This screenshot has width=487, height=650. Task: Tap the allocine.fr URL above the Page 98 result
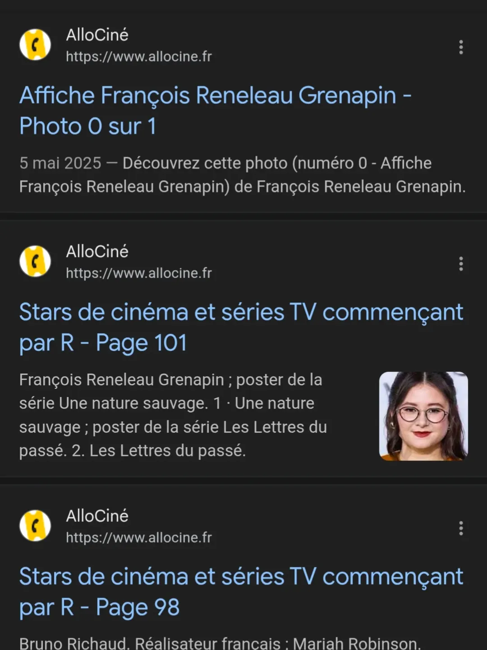(x=139, y=538)
